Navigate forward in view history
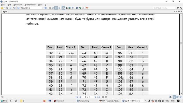183x103 pixels. click(x=106, y=97)
